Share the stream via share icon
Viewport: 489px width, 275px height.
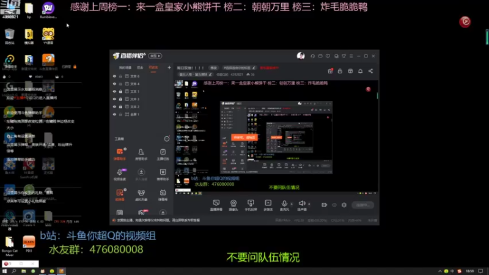(x=370, y=71)
